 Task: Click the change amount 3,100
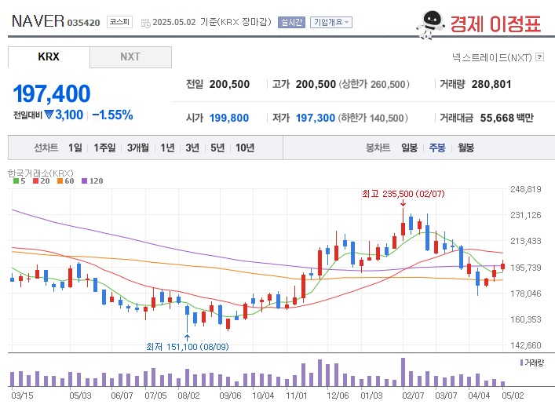(x=69, y=115)
